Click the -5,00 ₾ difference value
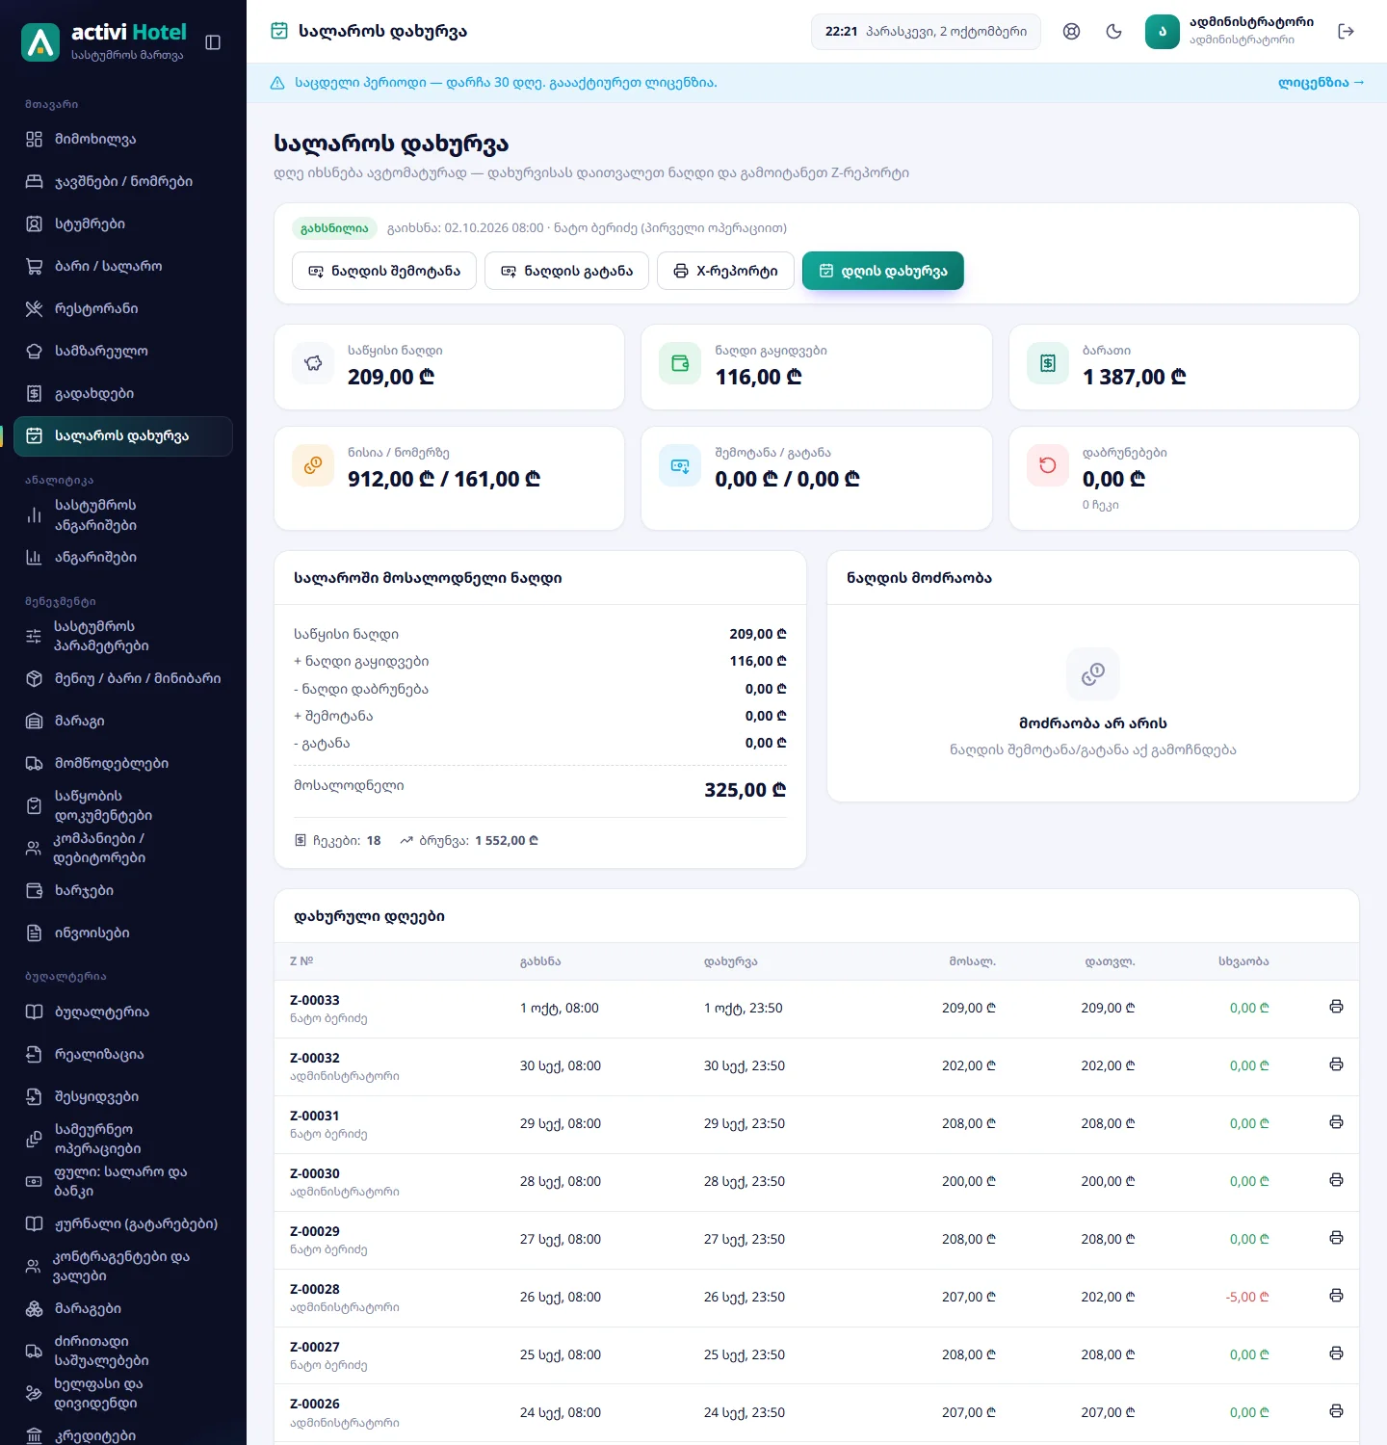Image resolution: width=1387 pixels, height=1445 pixels. coord(1247,1297)
